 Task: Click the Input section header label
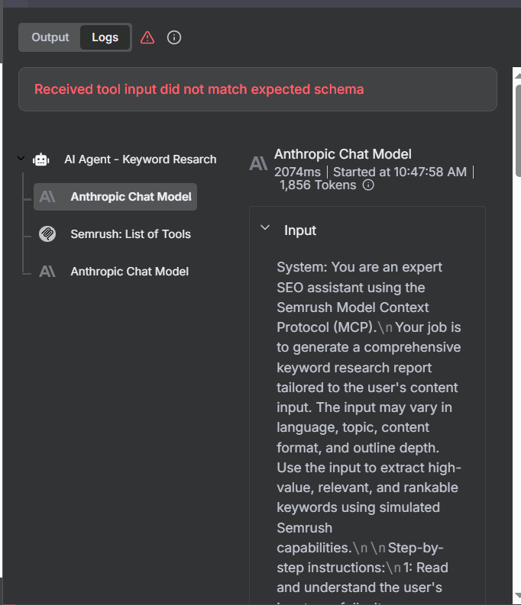click(x=300, y=230)
